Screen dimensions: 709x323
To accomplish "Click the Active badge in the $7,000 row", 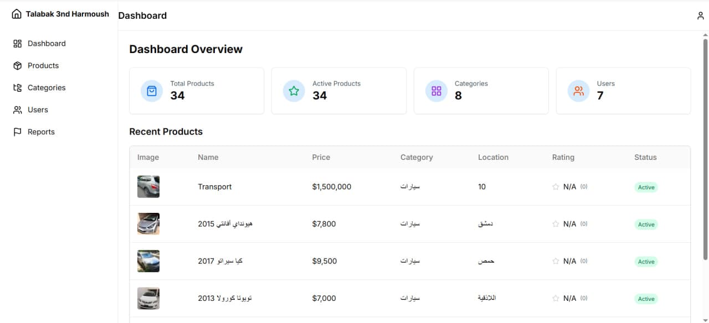I will coord(646,299).
